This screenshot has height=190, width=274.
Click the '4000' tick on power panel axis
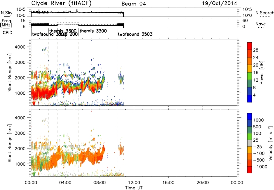20,47
